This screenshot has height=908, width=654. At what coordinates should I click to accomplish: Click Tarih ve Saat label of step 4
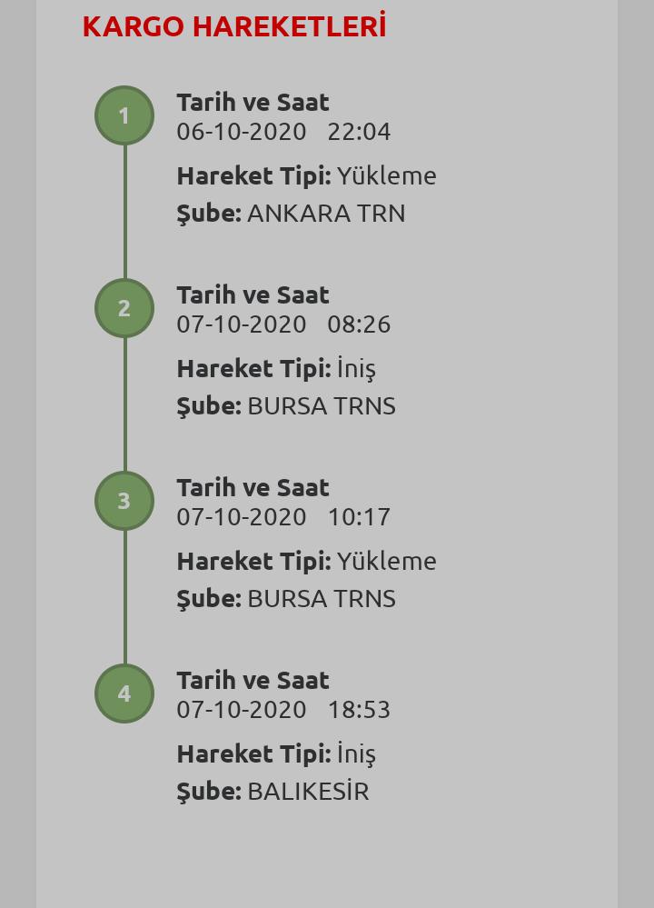point(253,681)
